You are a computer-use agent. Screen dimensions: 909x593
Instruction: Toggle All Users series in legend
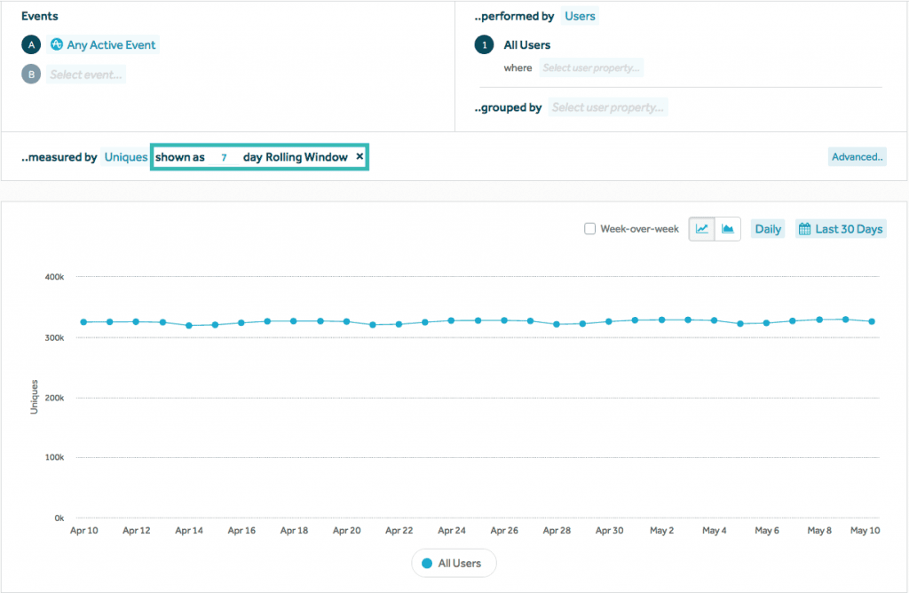[x=453, y=563]
